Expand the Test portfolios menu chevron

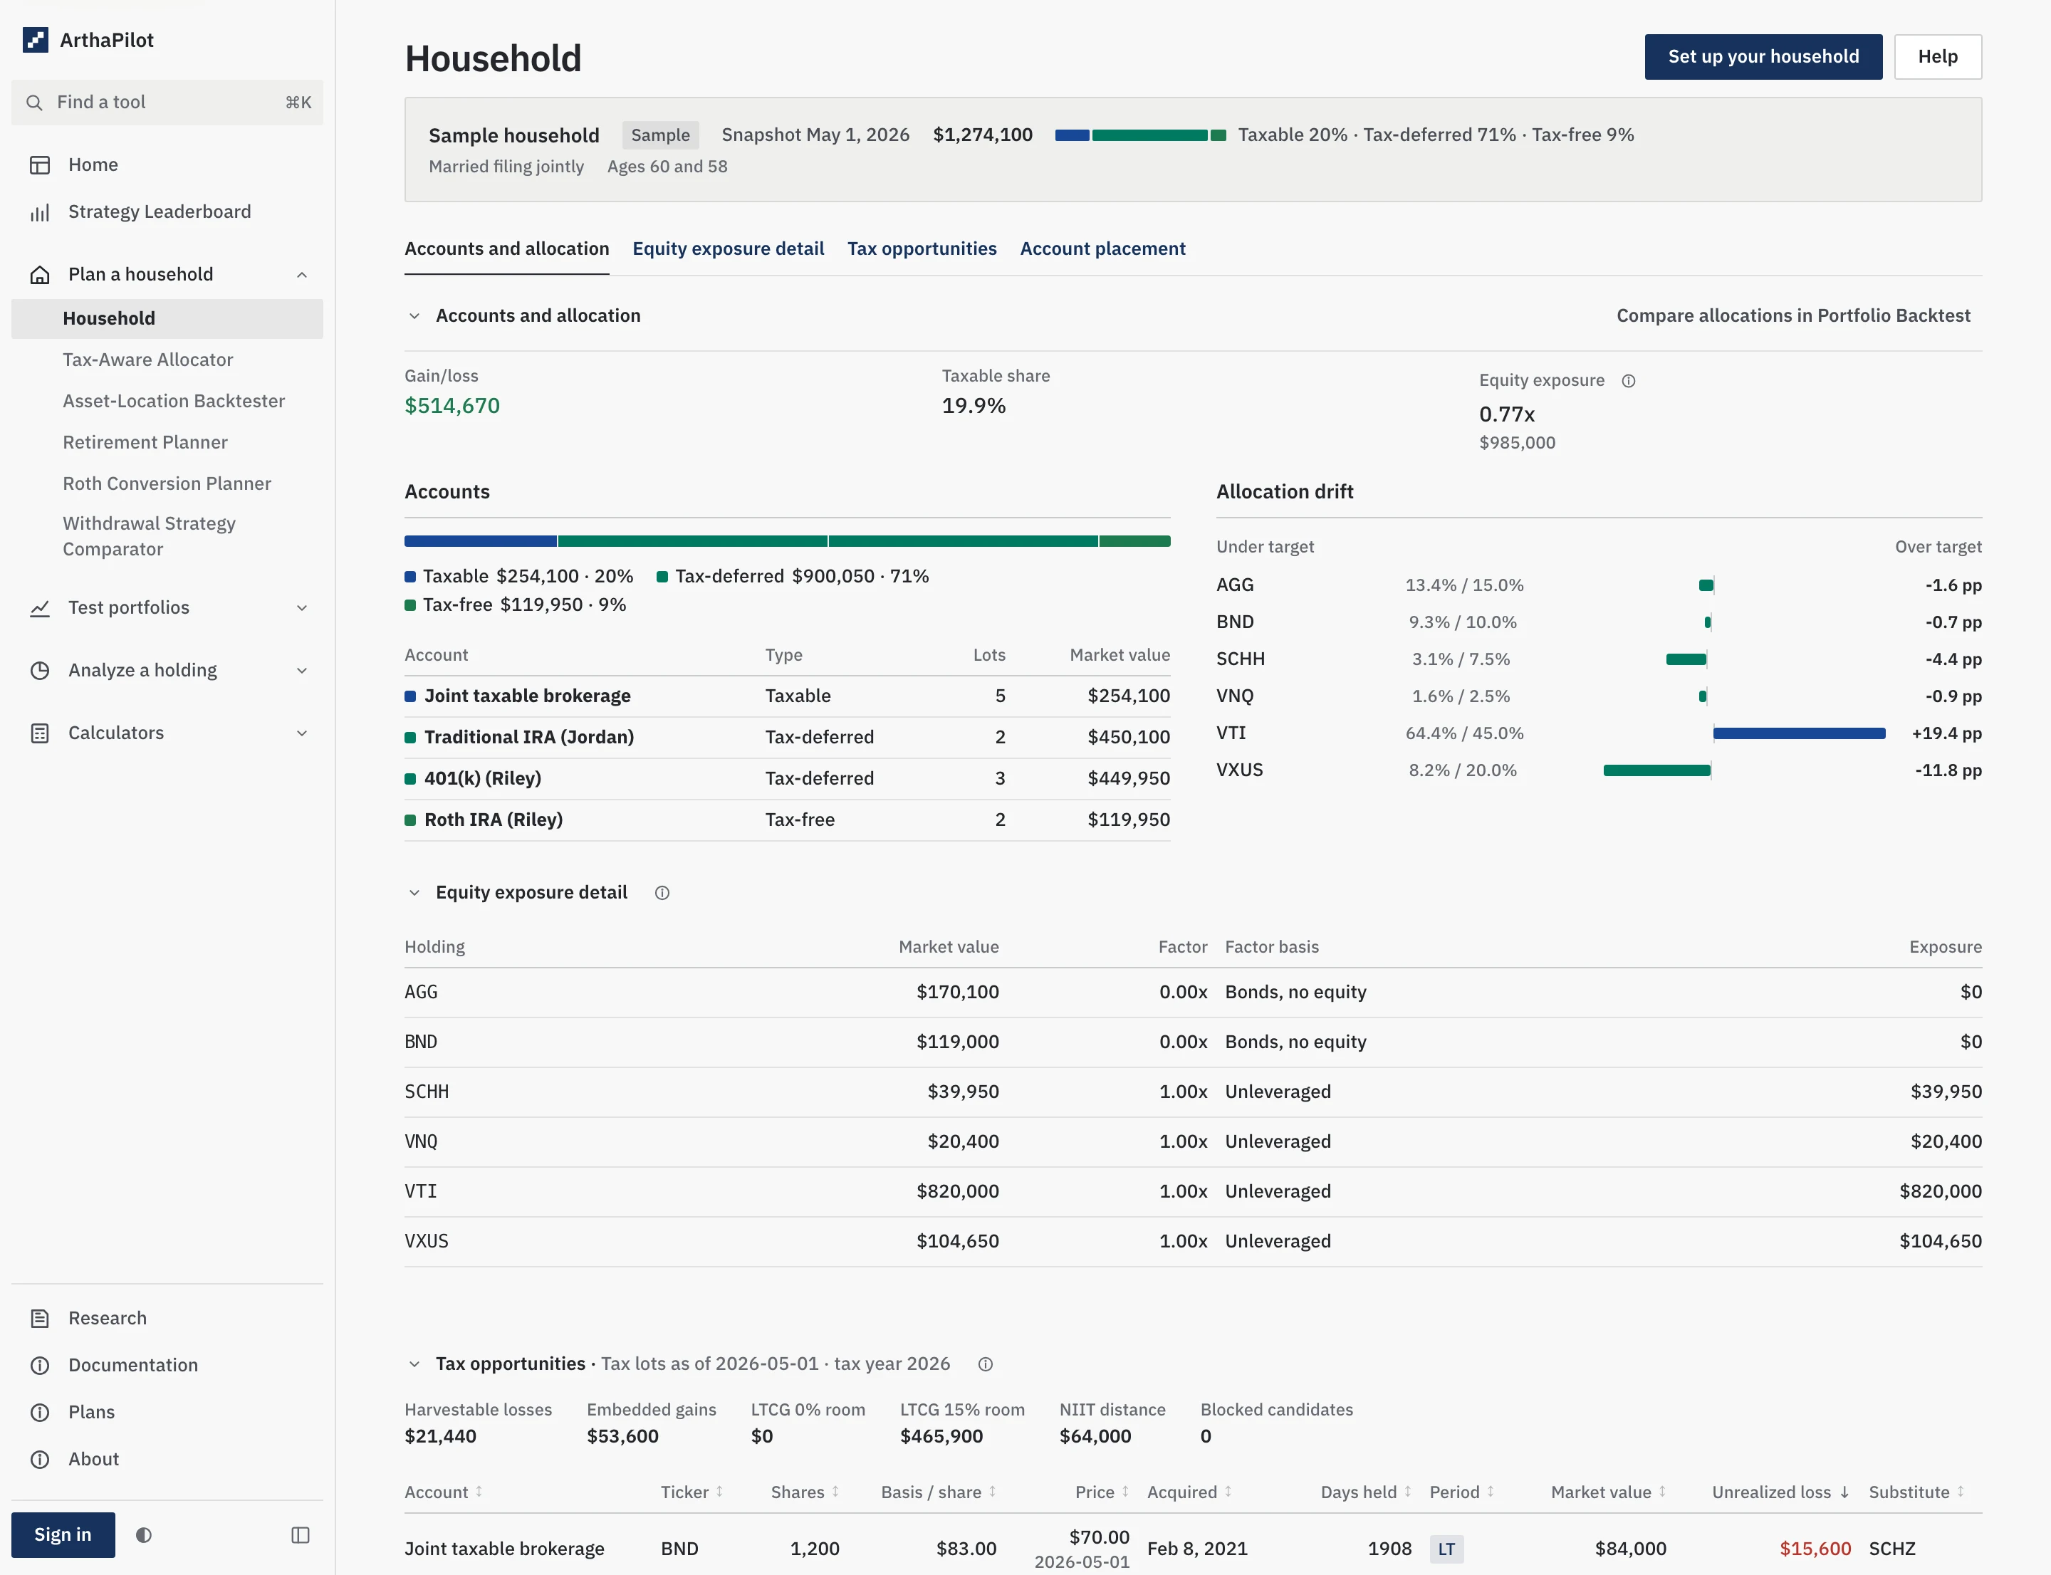click(302, 609)
